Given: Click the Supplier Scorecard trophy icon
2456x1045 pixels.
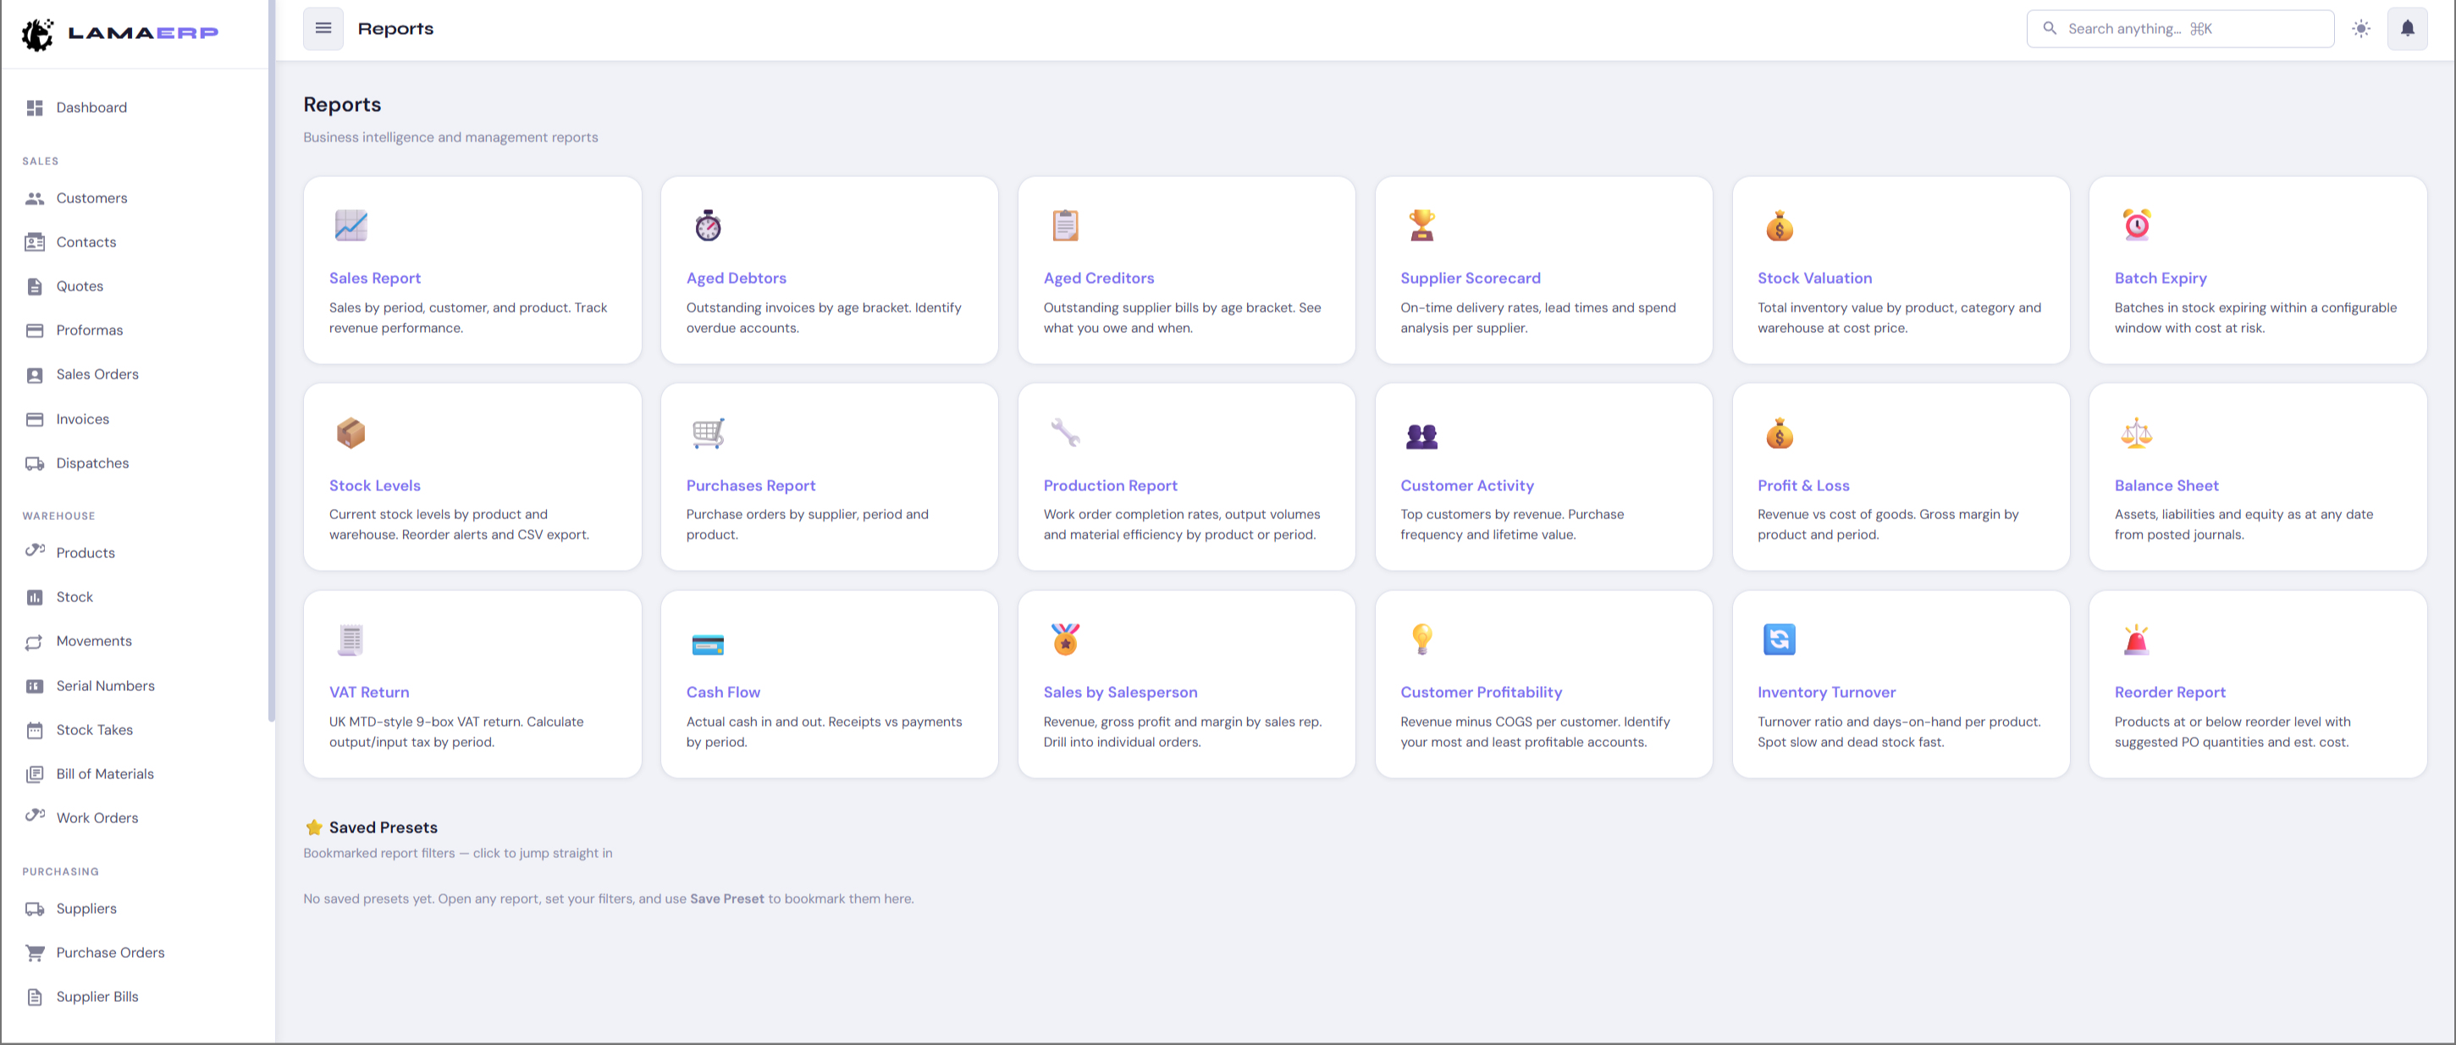Looking at the screenshot, I should (1421, 225).
